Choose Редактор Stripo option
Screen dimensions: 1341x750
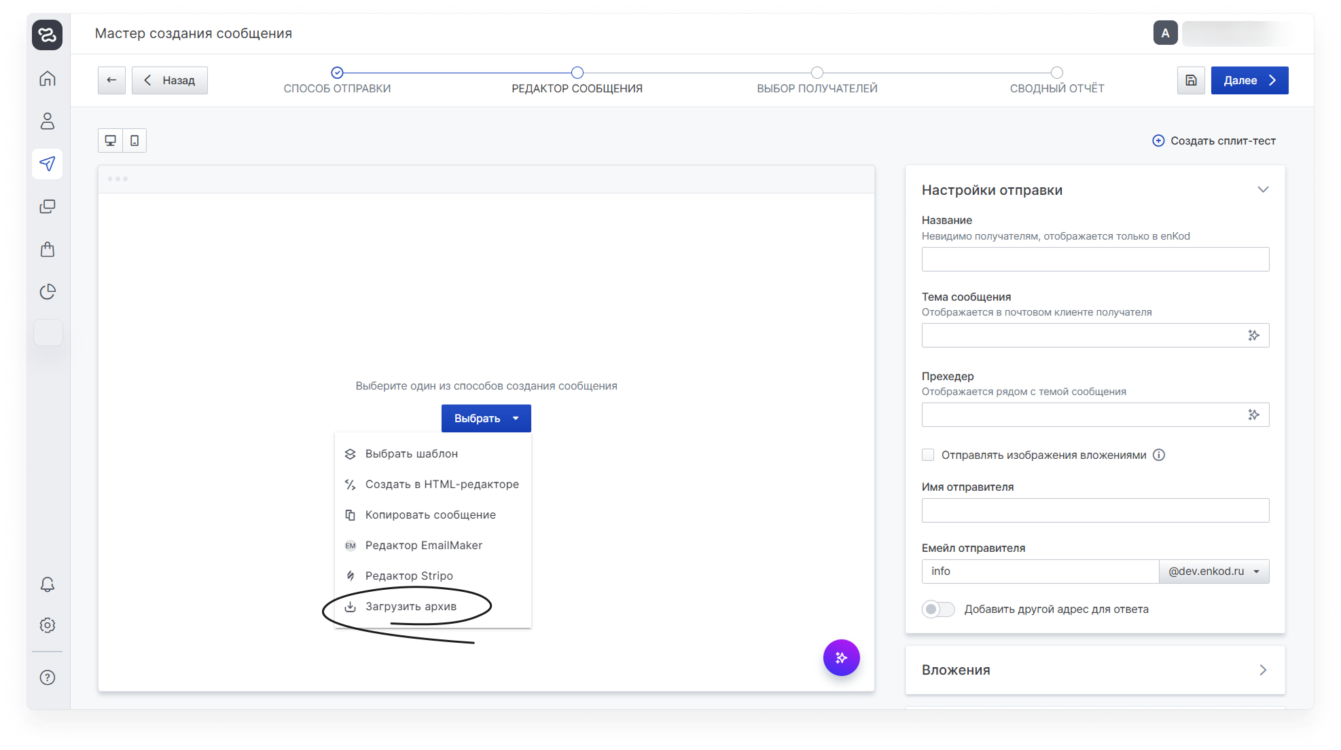[433, 576]
